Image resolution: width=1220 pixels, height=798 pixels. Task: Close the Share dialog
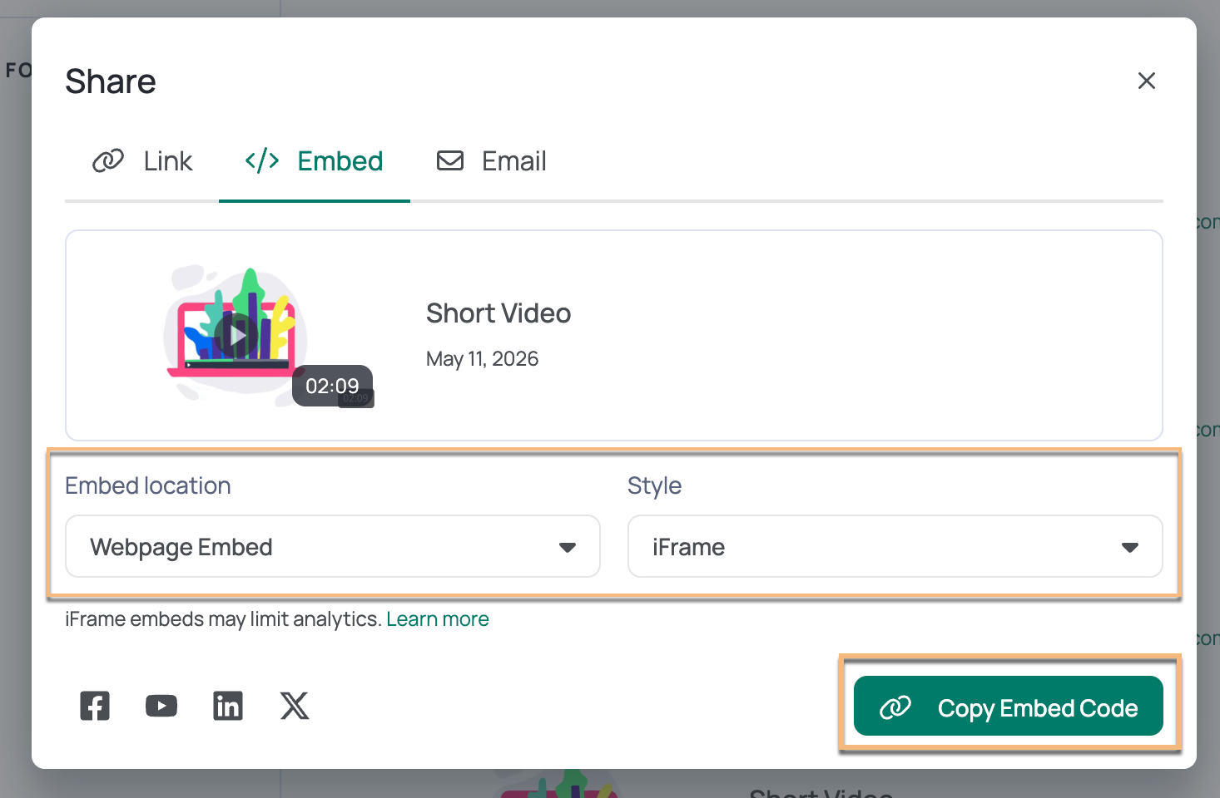(1147, 81)
